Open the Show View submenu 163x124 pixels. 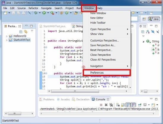(107, 34)
